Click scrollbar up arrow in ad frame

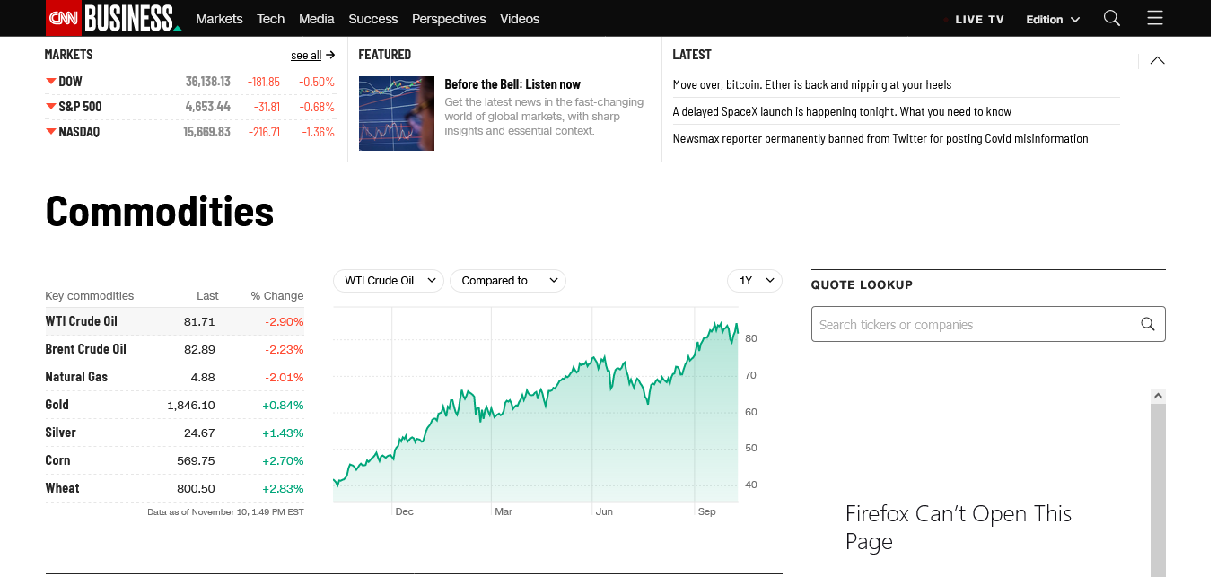pyautogui.click(x=1158, y=396)
